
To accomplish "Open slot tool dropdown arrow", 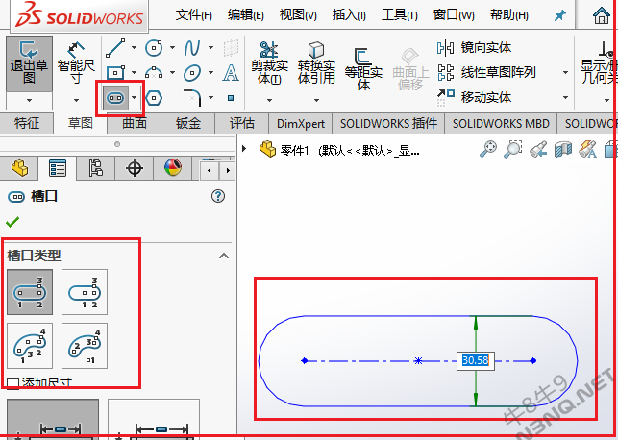I will [x=135, y=98].
